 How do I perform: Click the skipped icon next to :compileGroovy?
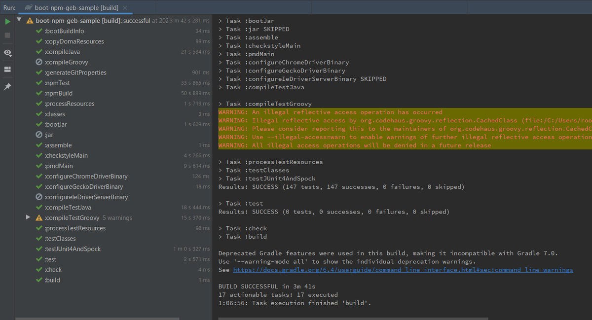tap(39, 62)
